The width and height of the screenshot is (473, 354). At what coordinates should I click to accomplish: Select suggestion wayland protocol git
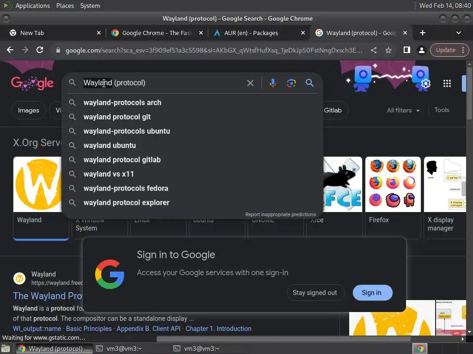(x=193, y=117)
